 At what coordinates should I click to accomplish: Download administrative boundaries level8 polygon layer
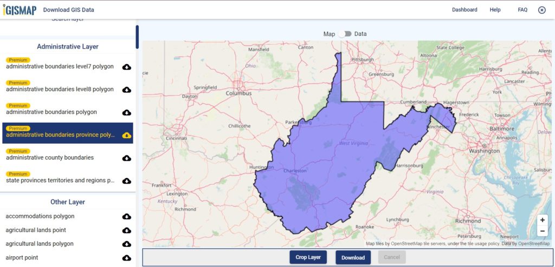127,90
